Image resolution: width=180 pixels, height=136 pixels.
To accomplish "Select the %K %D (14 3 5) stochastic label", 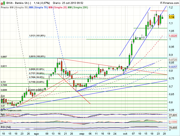I will [x=10, y=115].
